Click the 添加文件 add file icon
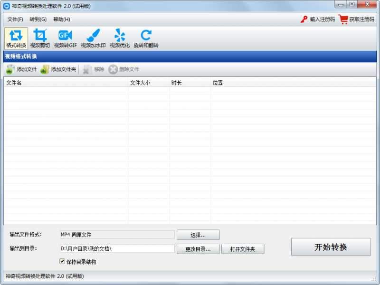 point(10,69)
